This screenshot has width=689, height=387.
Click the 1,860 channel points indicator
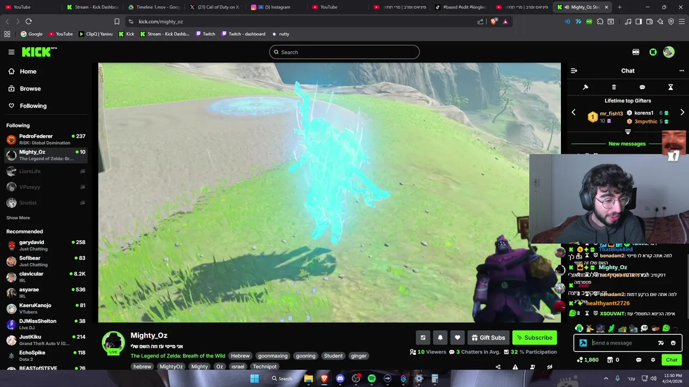pyautogui.click(x=587, y=360)
